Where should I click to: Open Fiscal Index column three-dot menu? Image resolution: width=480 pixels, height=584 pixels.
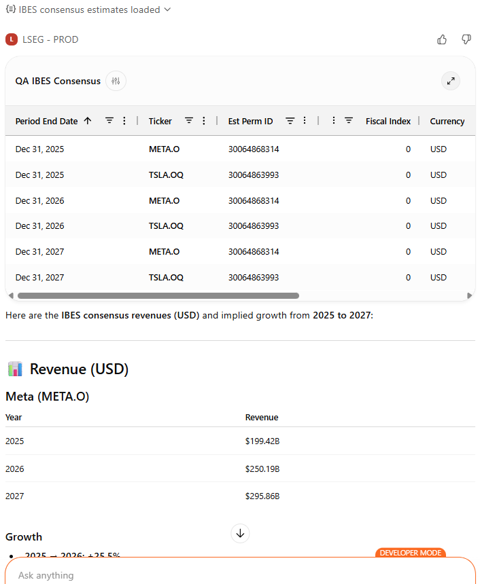tap(334, 121)
